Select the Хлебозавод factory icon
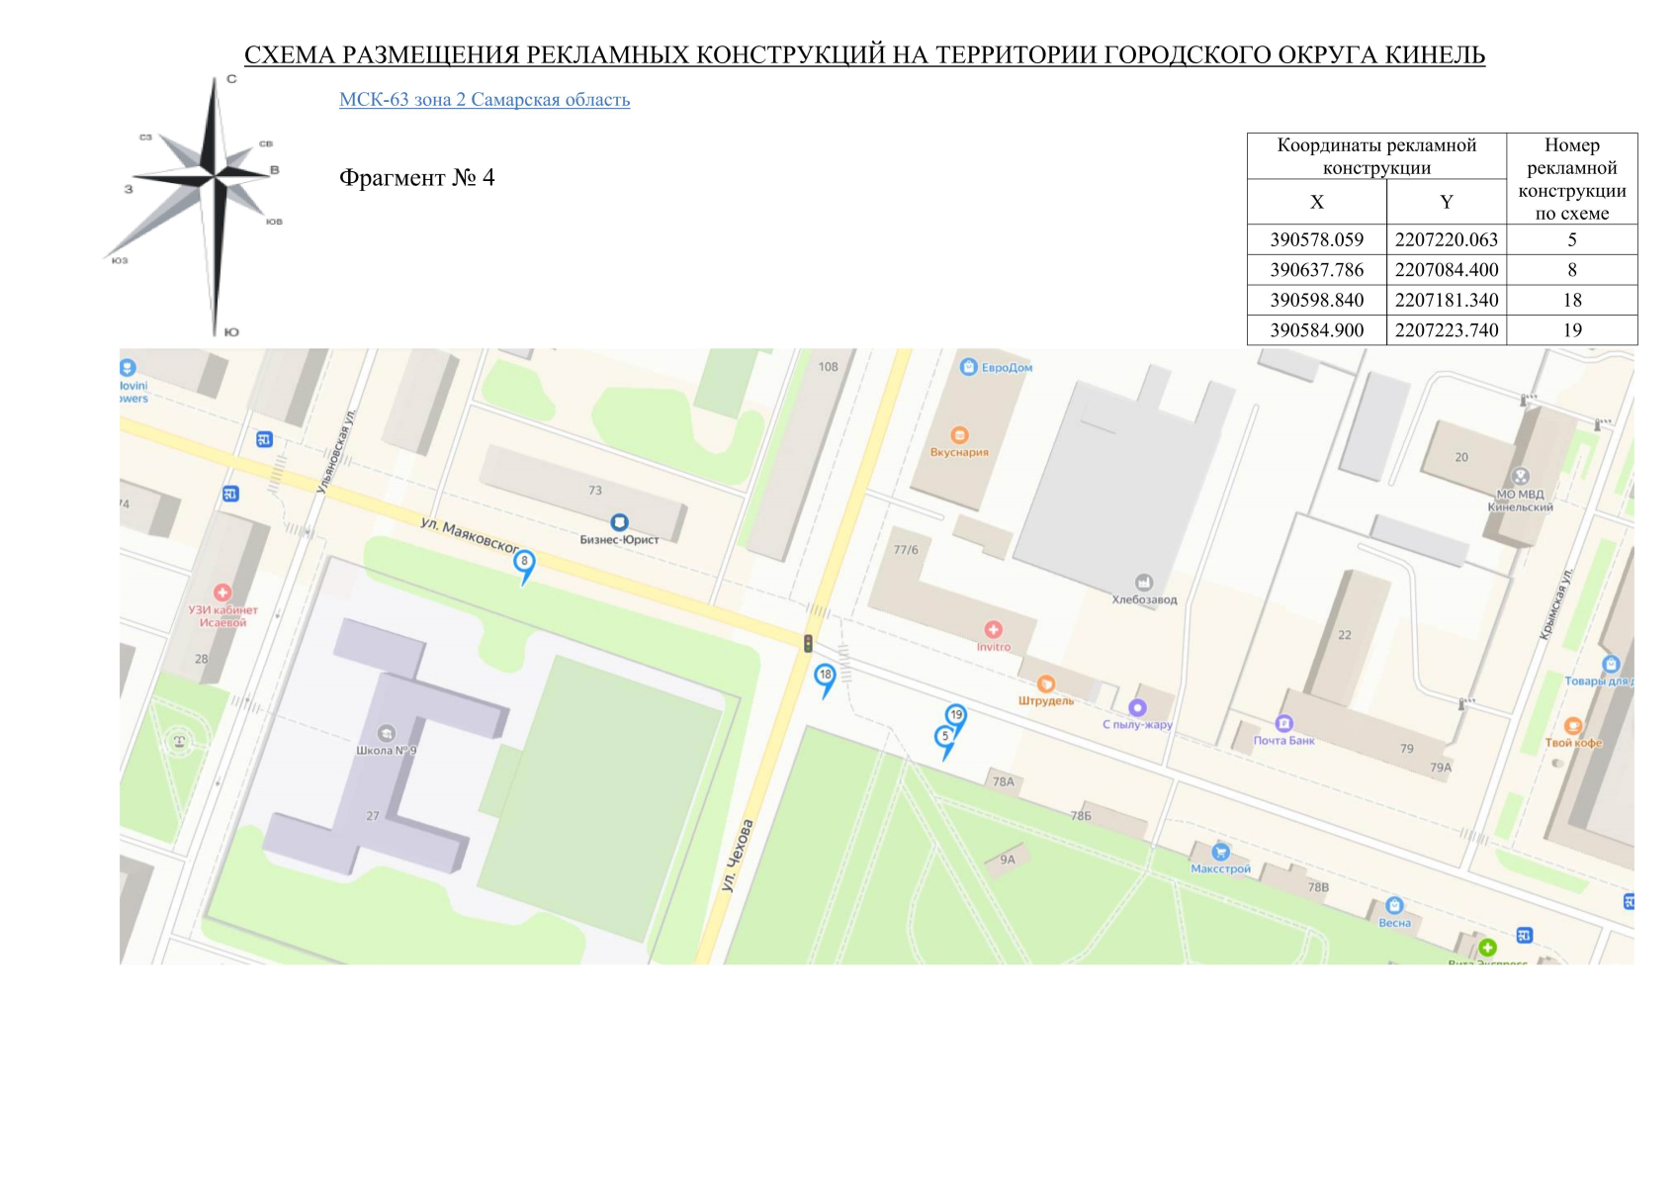 [x=1144, y=583]
